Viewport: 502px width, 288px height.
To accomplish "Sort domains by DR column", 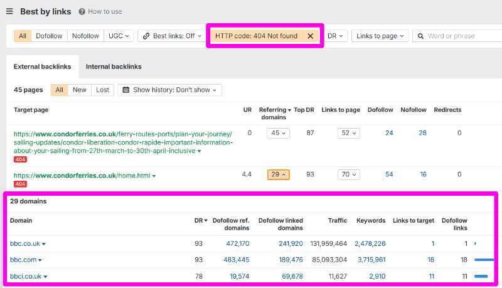I will point(201,220).
